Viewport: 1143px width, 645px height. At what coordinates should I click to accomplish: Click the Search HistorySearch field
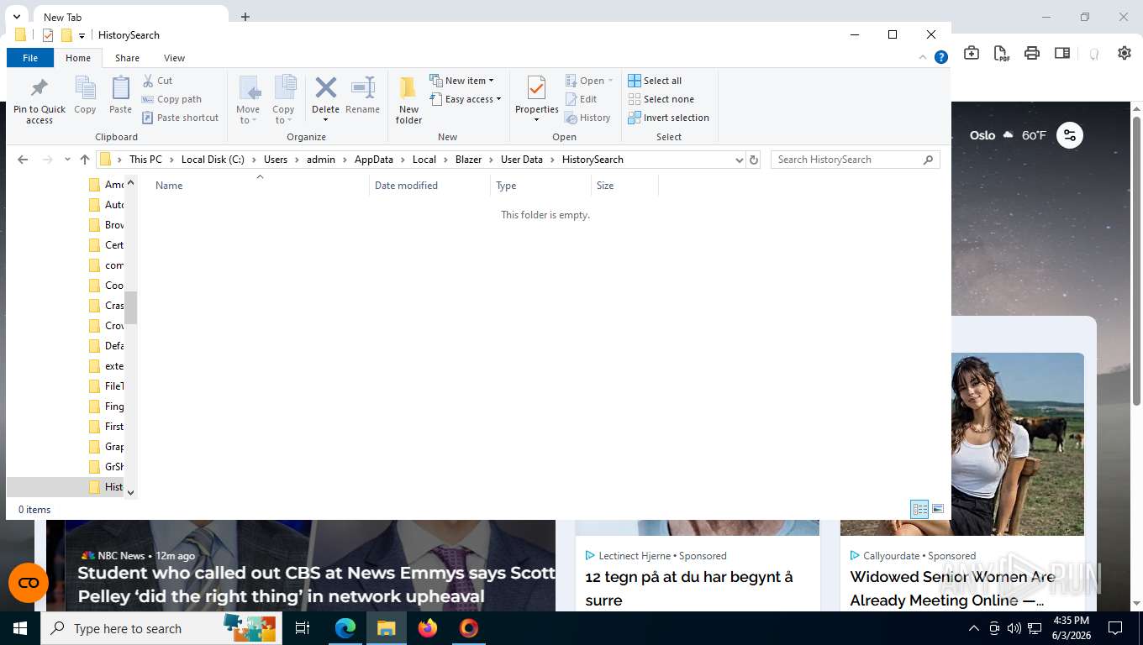855,160
